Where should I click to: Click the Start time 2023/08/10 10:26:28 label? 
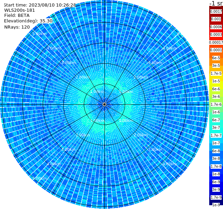click(40, 5)
